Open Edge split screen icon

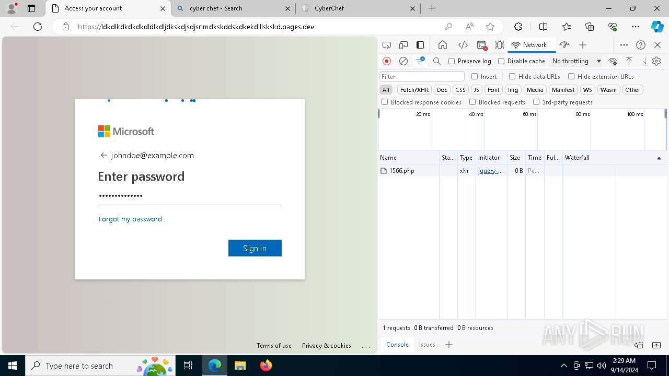click(x=544, y=27)
